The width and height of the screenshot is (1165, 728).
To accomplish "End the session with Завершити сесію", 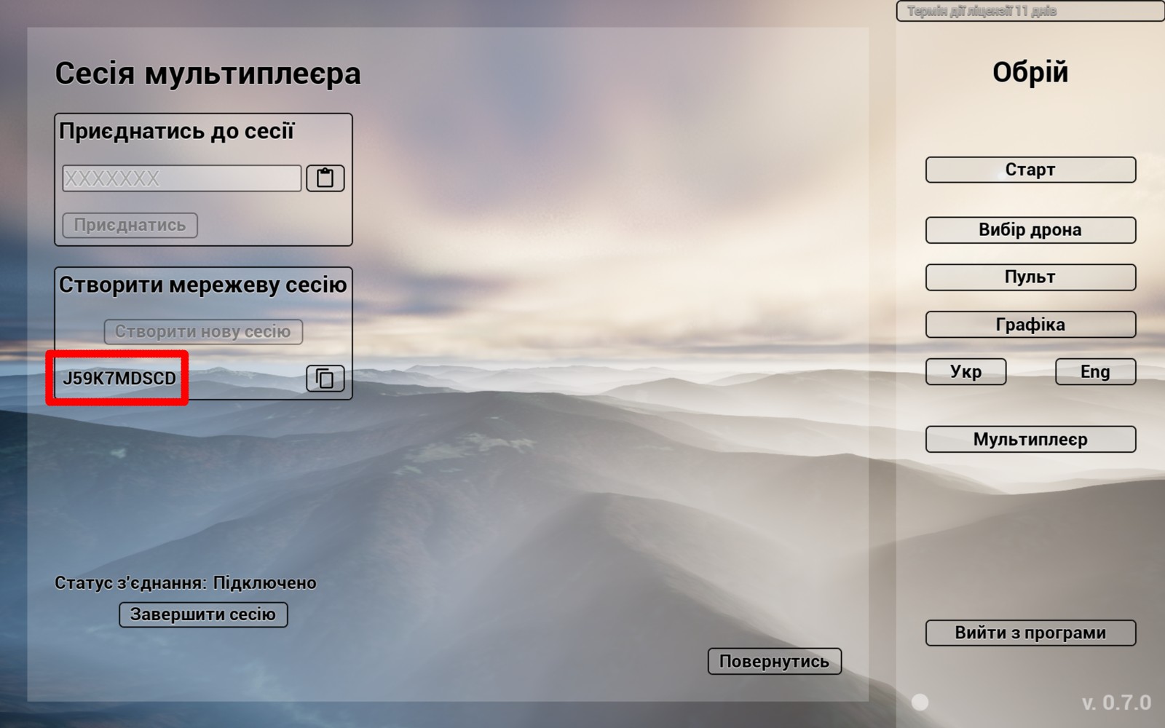I will 203,614.
